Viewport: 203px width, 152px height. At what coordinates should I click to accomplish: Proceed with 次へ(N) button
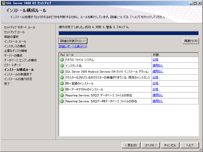(151, 145)
